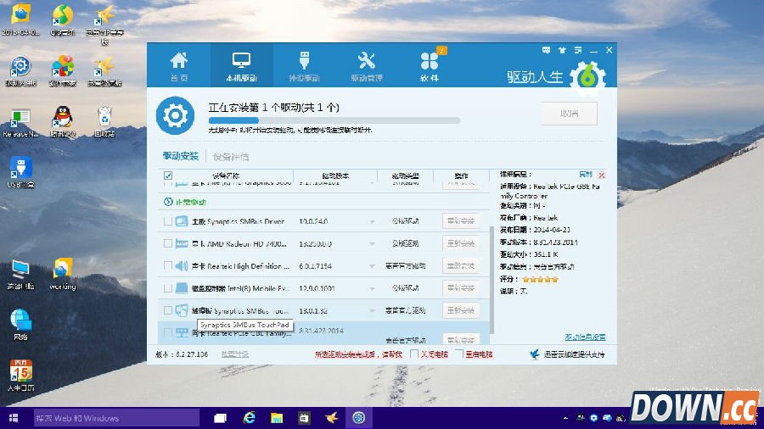The height and width of the screenshot is (429, 764).
Task: Check the Realtek High Definition row checkbox
Action: tap(167, 265)
